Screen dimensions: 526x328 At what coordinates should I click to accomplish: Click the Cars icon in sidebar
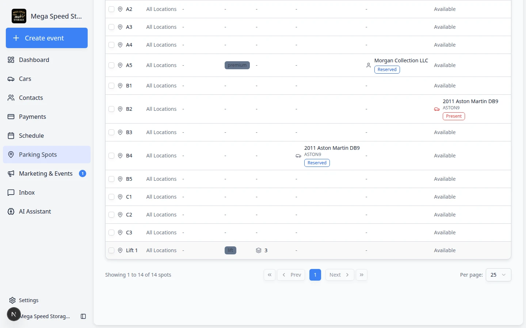11,79
